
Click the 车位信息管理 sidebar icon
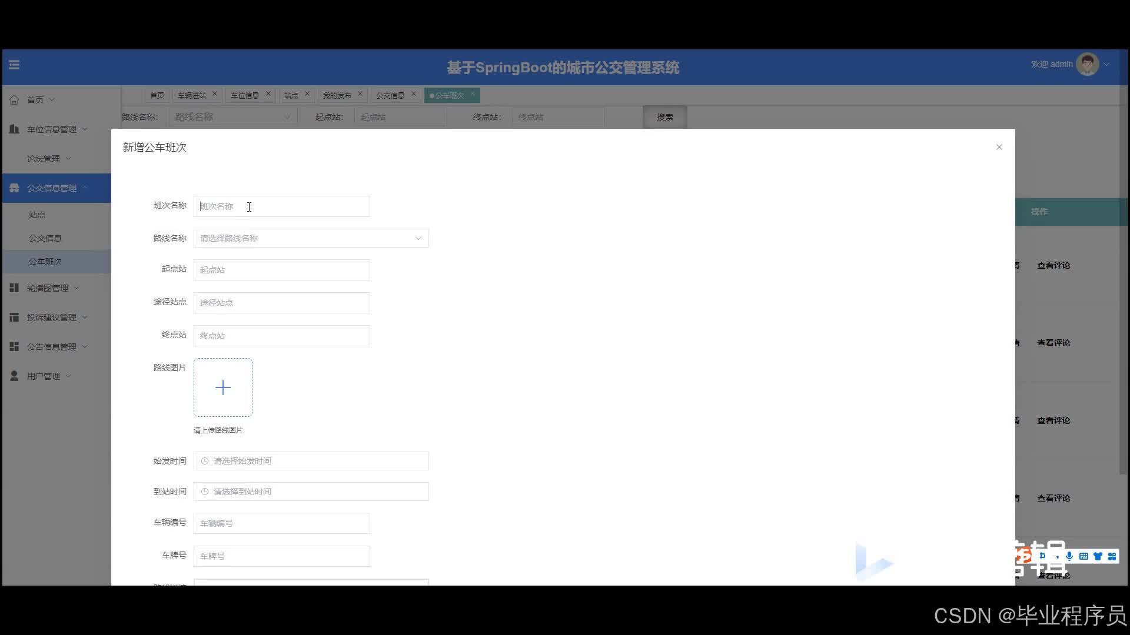[x=14, y=129]
